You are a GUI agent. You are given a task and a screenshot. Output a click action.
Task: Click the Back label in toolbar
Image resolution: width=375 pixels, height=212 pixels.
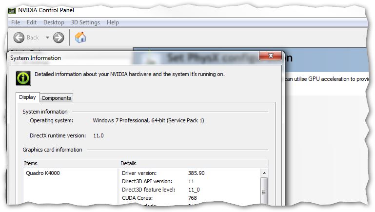(33, 38)
